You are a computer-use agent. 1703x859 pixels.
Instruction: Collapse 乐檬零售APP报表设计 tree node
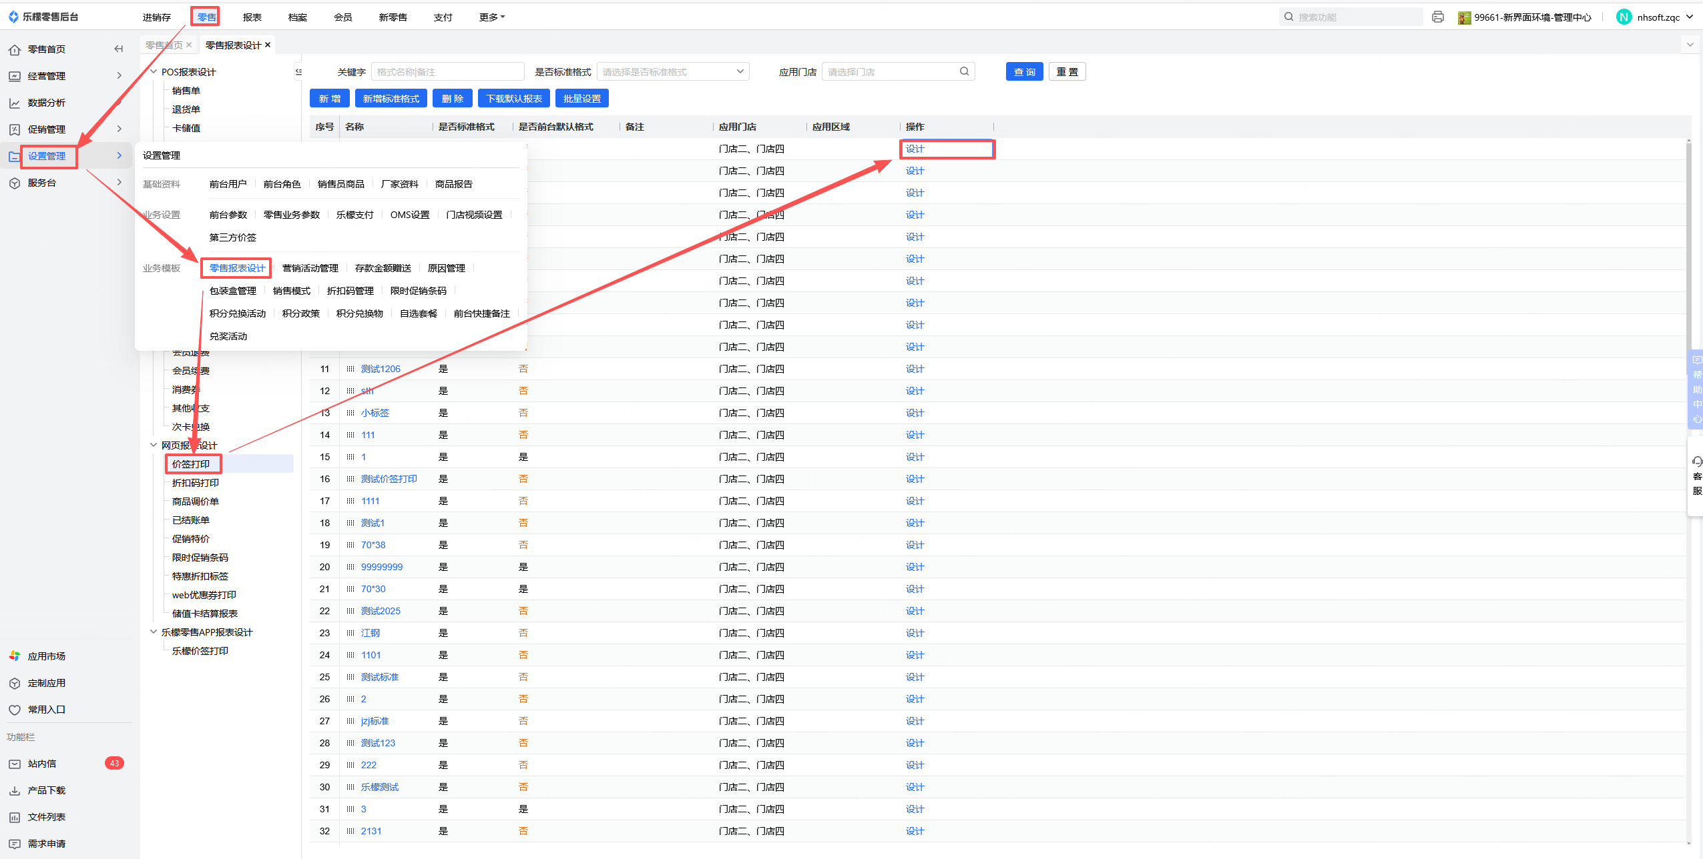pos(154,632)
